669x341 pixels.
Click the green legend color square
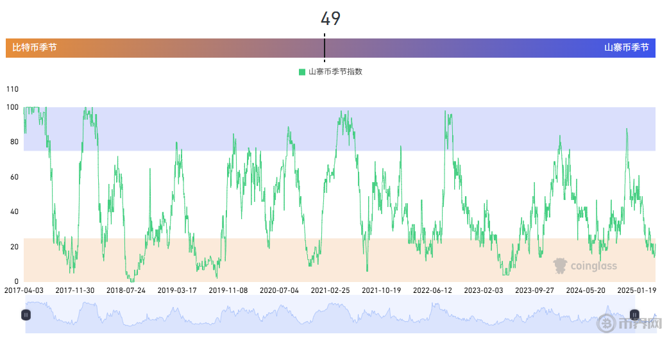302,72
